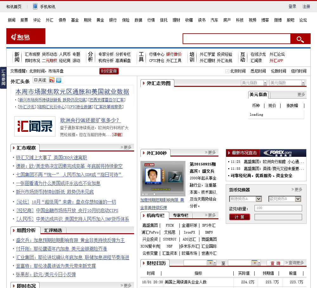Click 更多 next to 外汇300秒
317x288 pixels.
[x=210, y=152]
